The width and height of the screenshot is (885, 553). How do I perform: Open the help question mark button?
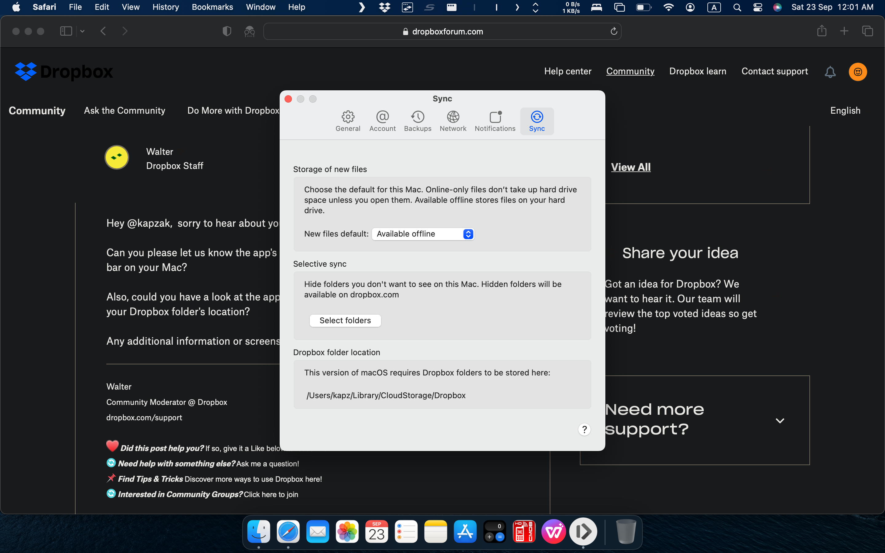584,429
